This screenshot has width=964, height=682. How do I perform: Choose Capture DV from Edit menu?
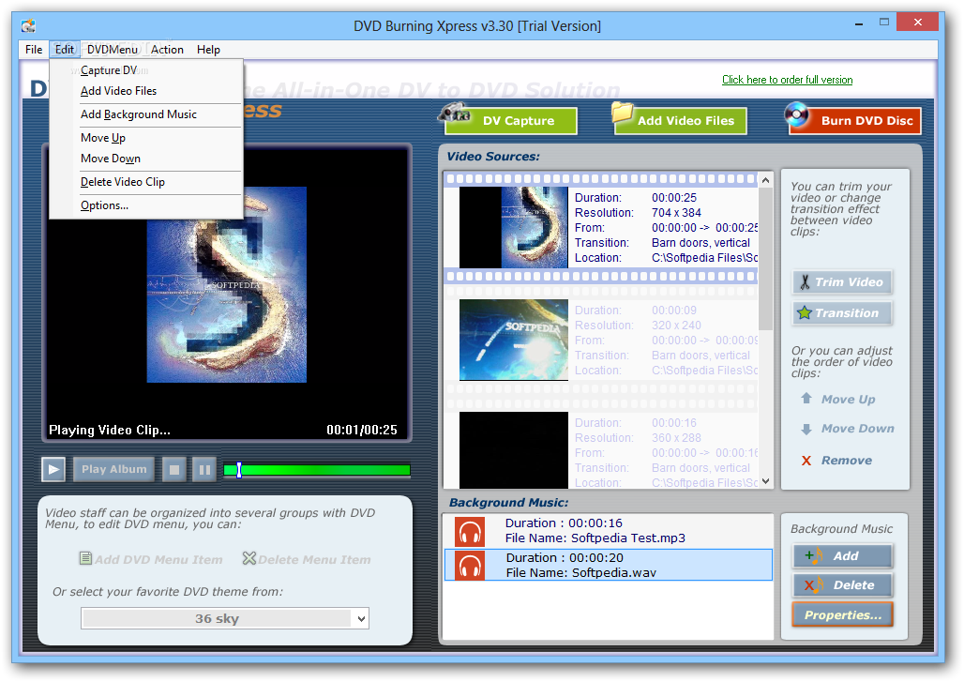click(146, 70)
